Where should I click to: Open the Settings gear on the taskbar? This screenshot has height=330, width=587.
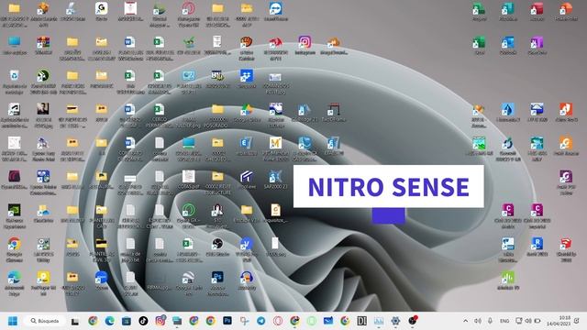(x=395, y=321)
